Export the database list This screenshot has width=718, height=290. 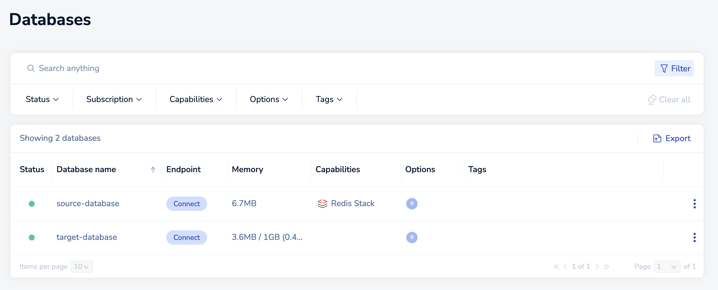(672, 138)
